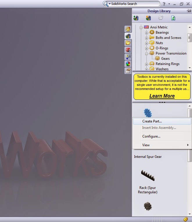Click the status bar tag icon
The height and width of the screenshot is (222, 192).
click(x=186, y=219)
